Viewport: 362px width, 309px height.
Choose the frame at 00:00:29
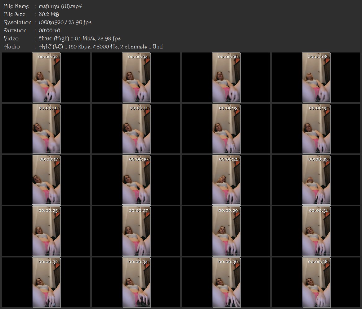tap(226, 231)
